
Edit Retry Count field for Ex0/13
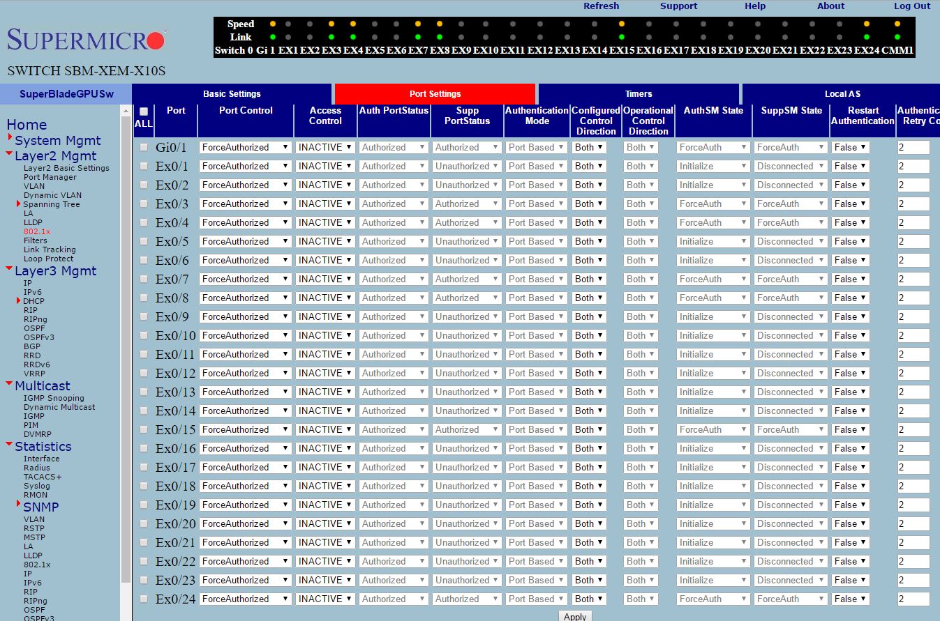pyautogui.click(x=913, y=392)
